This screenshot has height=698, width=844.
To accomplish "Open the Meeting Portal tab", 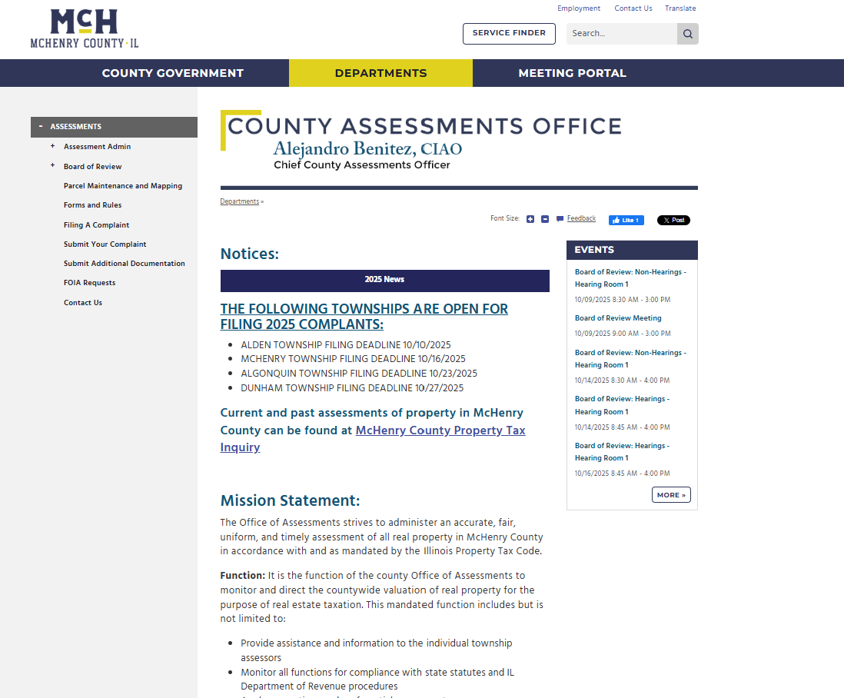I will click(x=572, y=73).
